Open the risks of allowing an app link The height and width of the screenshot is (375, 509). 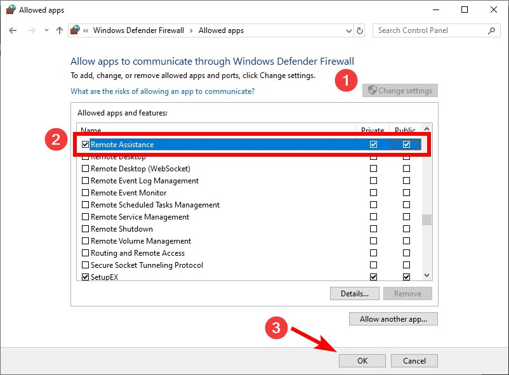click(162, 91)
